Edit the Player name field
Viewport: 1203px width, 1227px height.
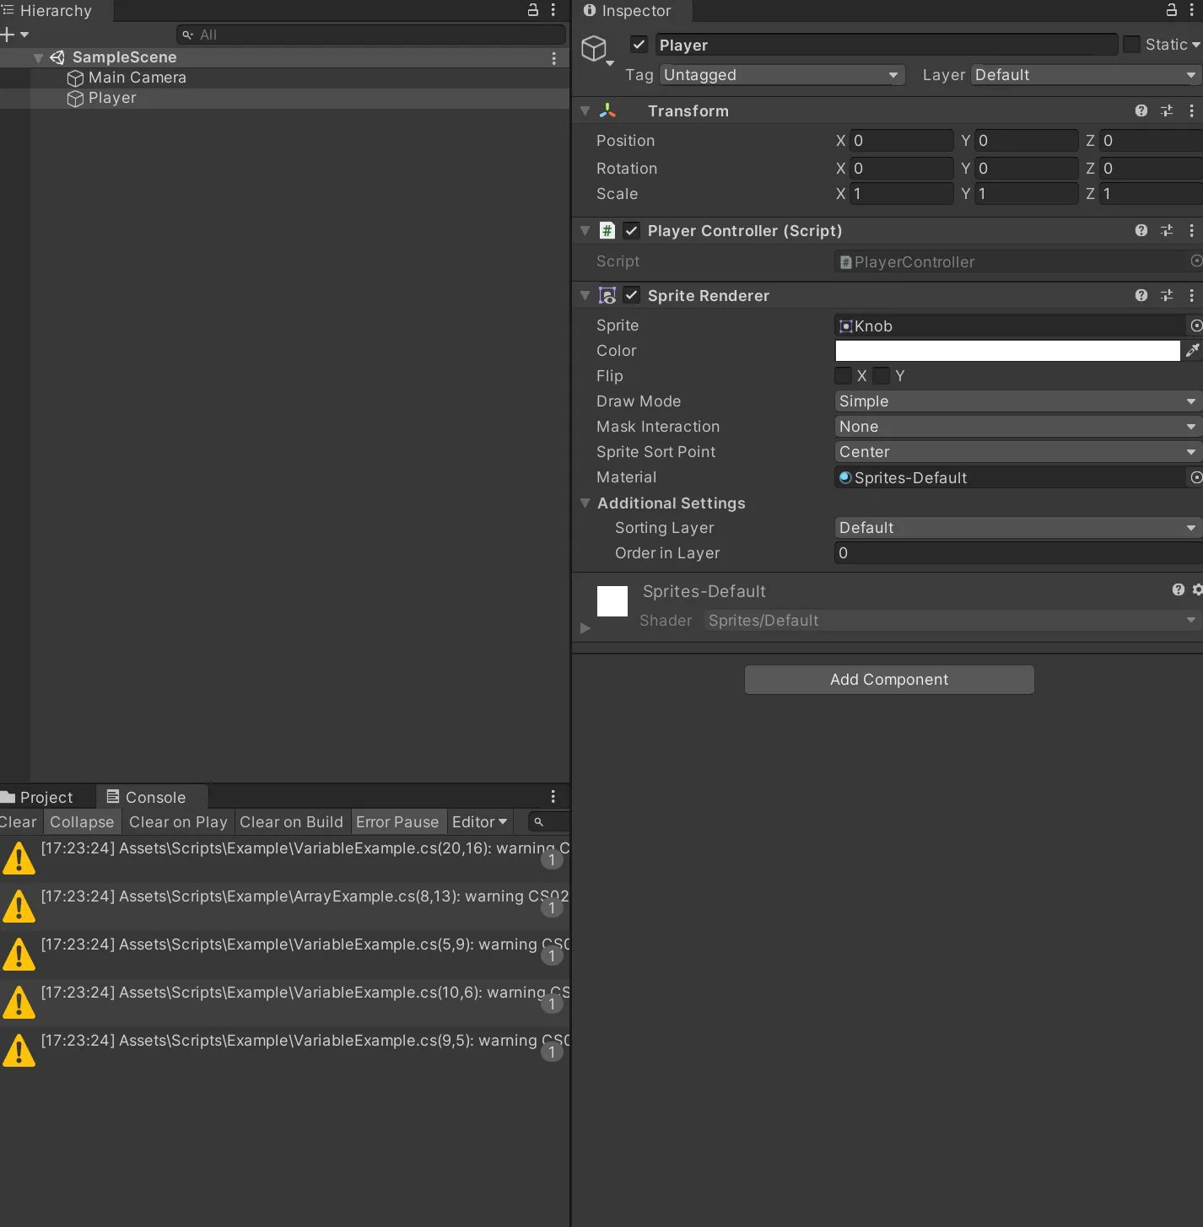pos(887,45)
